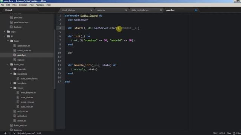Click the controllers folder icon
The width and height of the screenshot is (241, 135).
[x=15, y=73]
